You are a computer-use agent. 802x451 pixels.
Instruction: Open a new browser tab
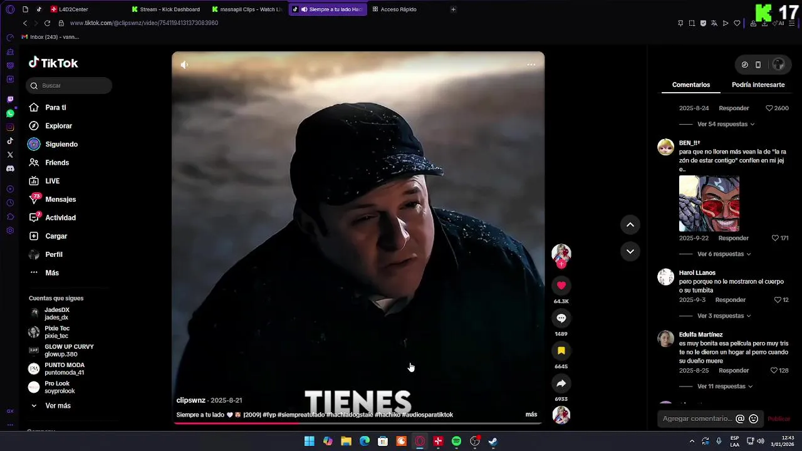coord(453,9)
